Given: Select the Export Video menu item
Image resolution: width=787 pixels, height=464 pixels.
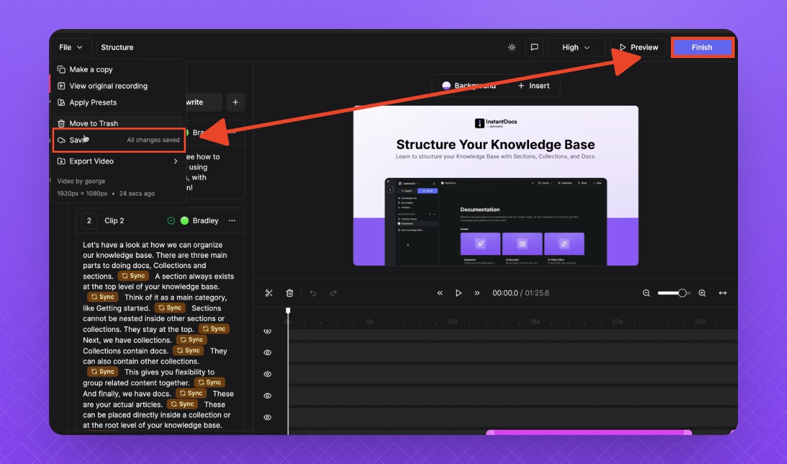Looking at the screenshot, I should pos(119,161).
